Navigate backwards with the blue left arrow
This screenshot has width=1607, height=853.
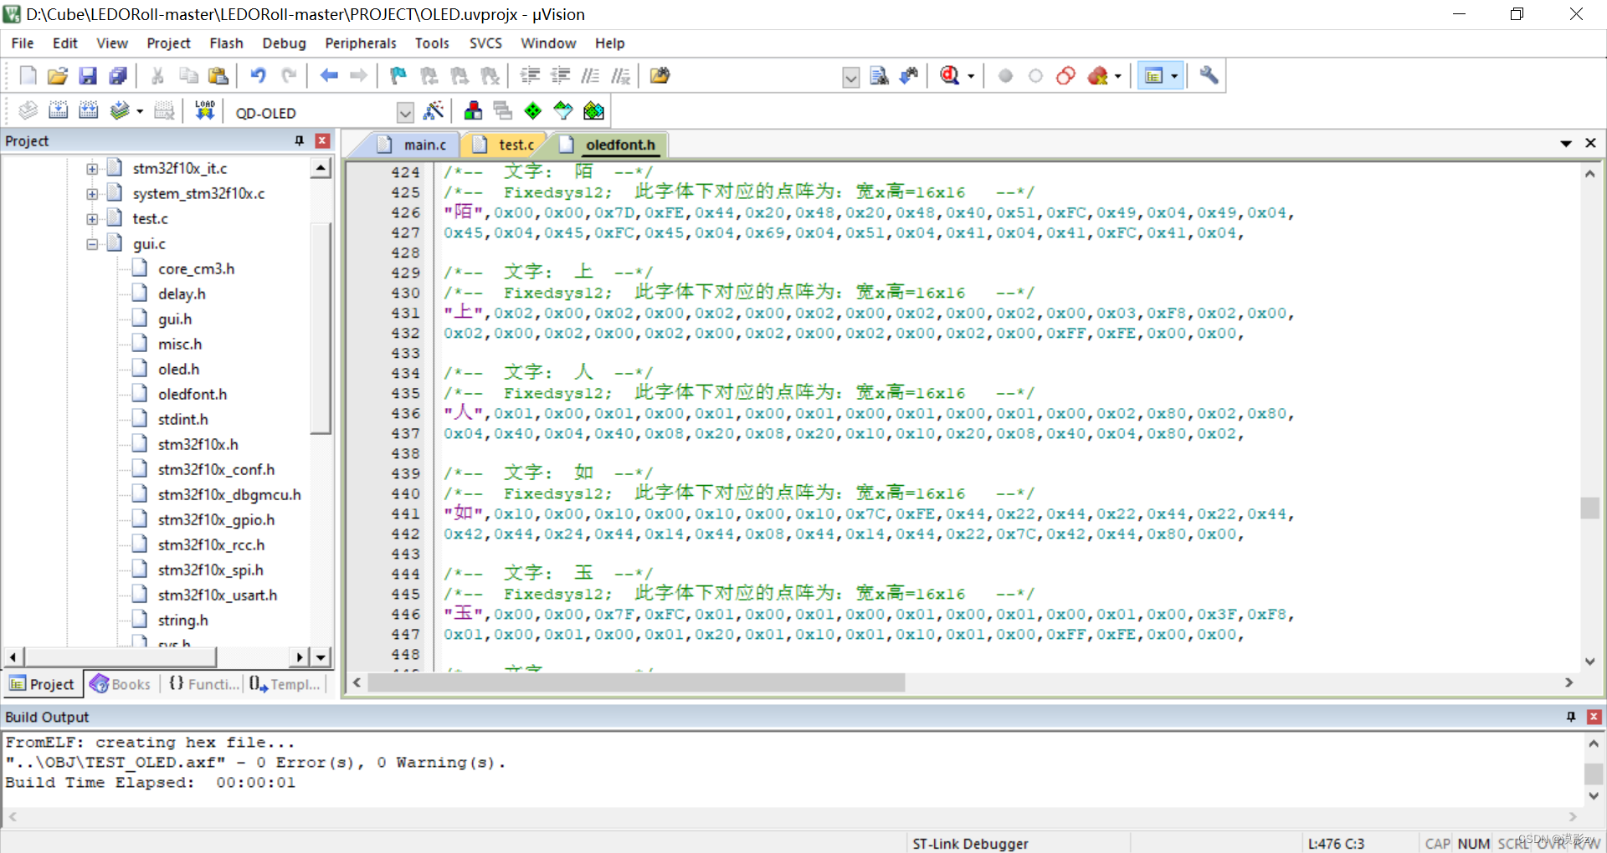click(329, 76)
